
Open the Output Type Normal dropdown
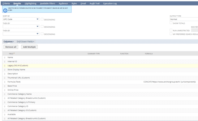click(184, 19)
